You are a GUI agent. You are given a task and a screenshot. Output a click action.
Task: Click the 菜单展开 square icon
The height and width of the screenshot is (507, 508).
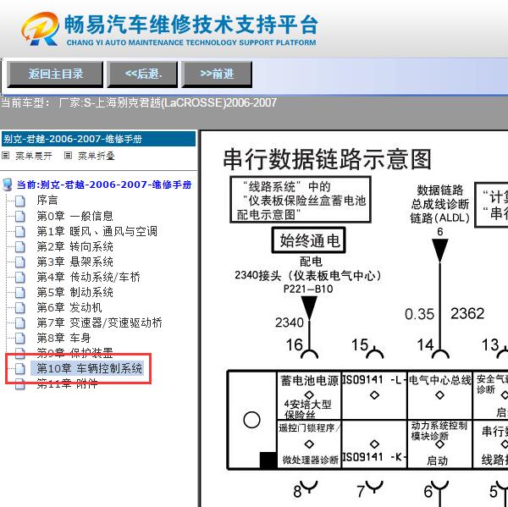(x=6, y=156)
